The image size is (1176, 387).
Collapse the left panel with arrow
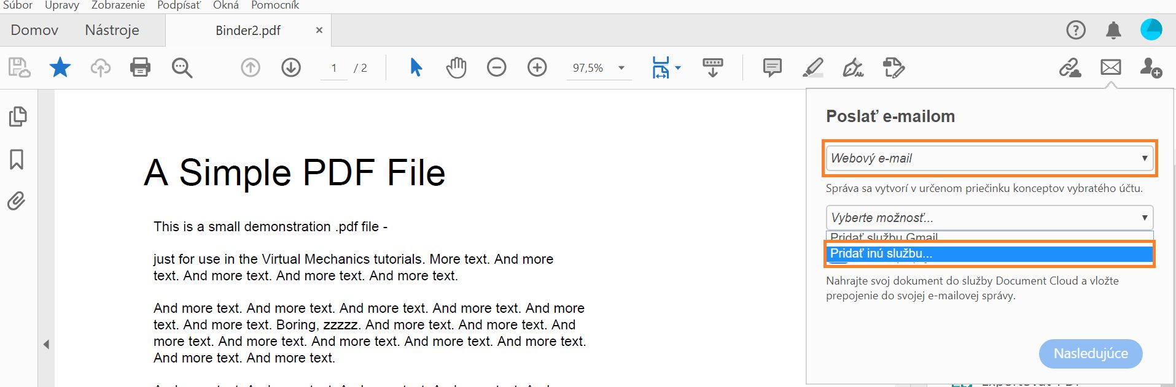(x=46, y=345)
